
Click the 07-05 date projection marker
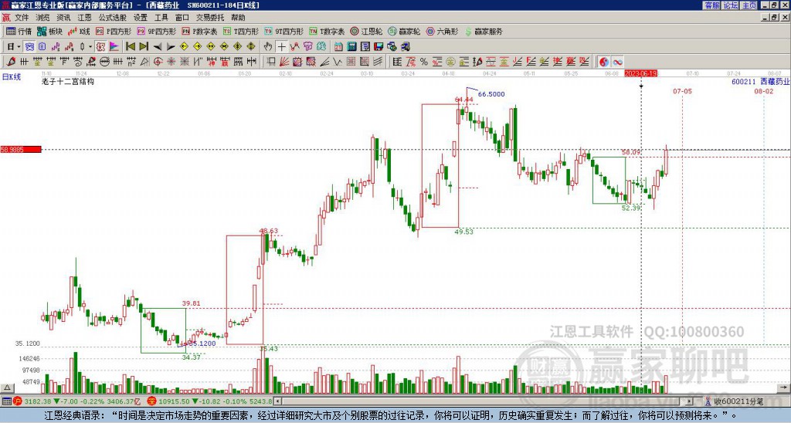(682, 91)
